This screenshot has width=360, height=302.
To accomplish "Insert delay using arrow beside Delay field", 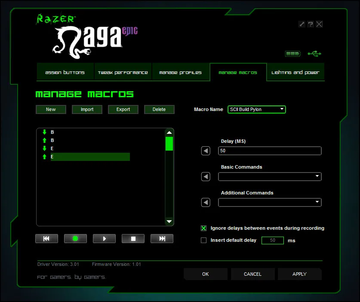I will click(206, 151).
